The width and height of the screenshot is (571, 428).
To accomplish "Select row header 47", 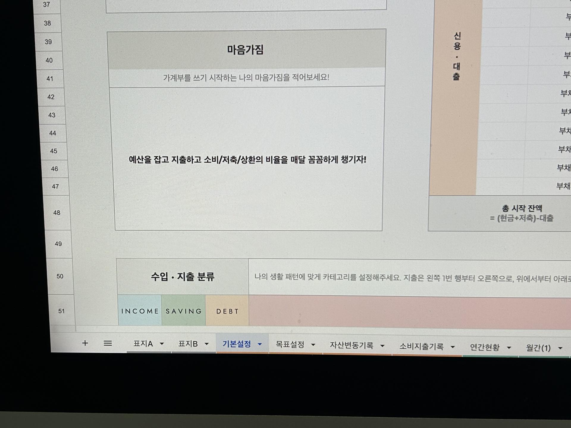I will click(56, 187).
